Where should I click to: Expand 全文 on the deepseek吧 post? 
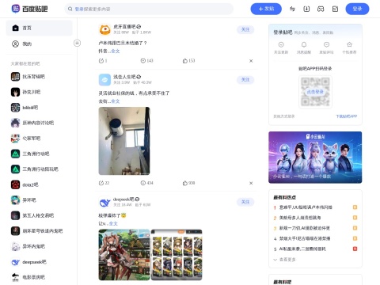tap(113, 223)
